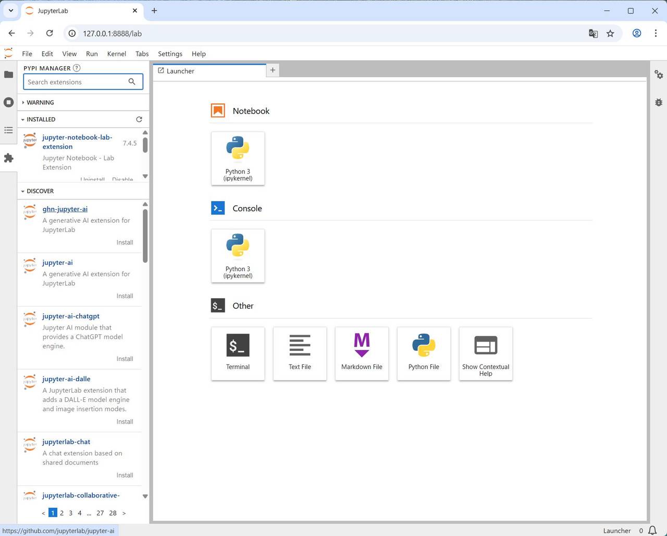
Task: Open the Chrome three-dot menu
Action: click(656, 33)
